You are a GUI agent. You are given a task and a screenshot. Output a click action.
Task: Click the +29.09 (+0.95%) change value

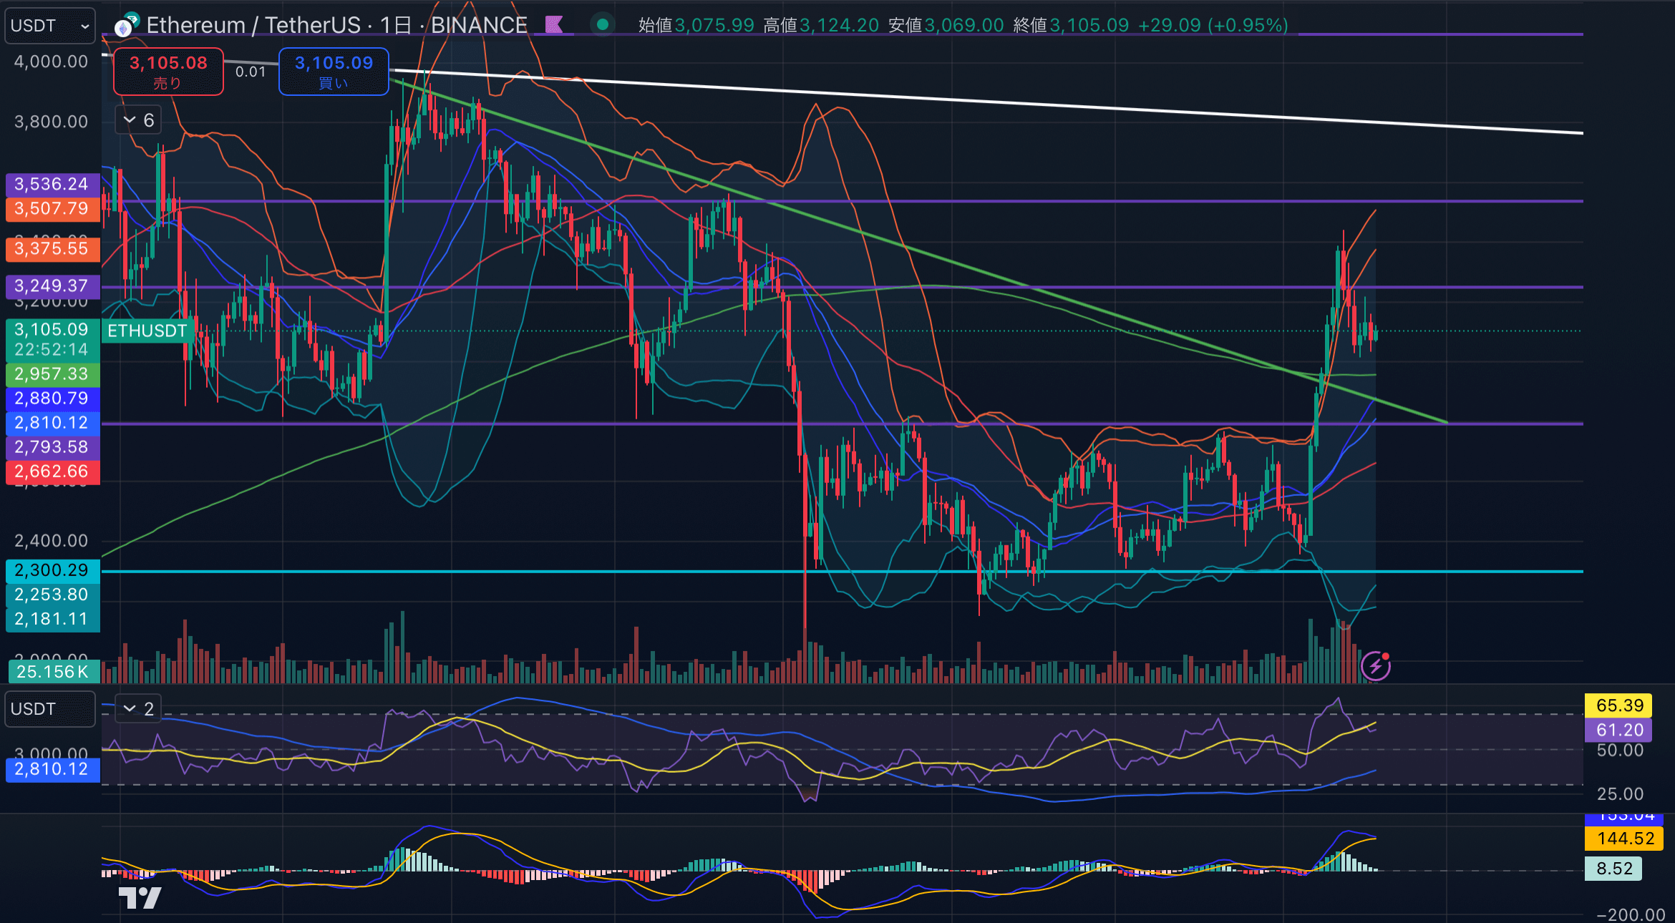coord(1213,25)
